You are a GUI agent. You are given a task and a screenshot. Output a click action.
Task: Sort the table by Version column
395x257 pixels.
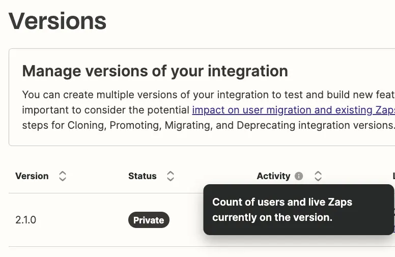click(x=63, y=176)
